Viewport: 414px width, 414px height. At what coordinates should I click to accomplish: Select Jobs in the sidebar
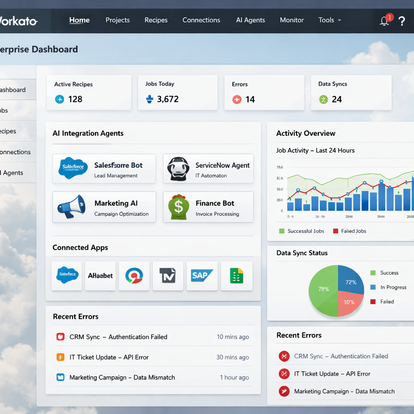point(18,110)
